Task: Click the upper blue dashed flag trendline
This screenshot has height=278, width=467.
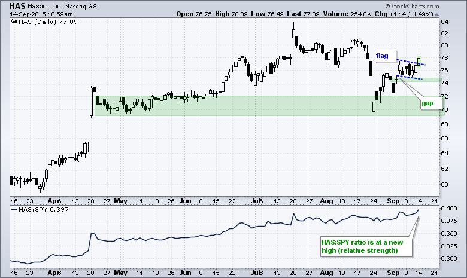Action: click(x=411, y=62)
